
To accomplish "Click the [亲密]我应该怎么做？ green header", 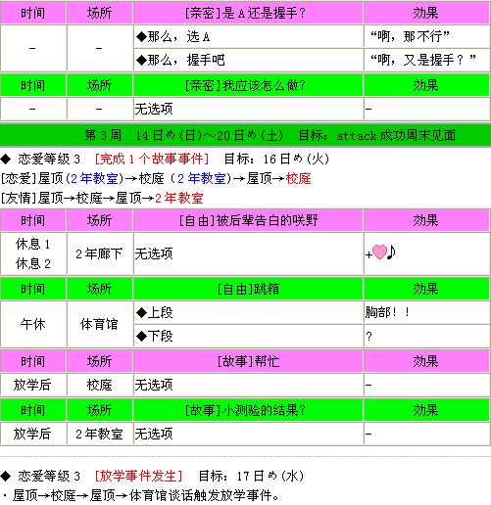I will click(248, 85).
